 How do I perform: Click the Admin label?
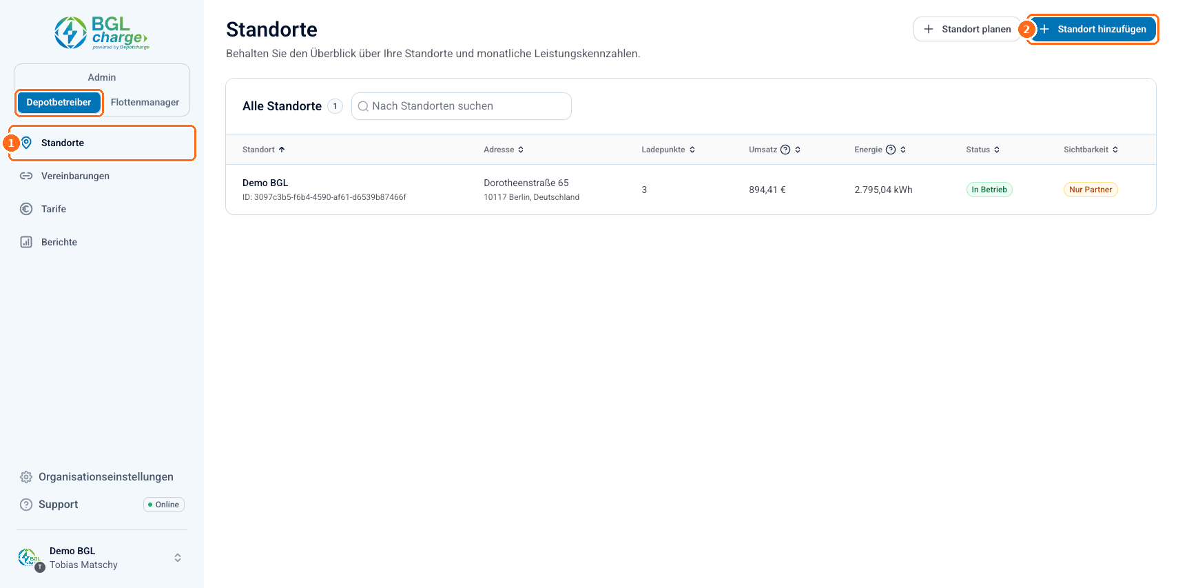pyautogui.click(x=102, y=77)
